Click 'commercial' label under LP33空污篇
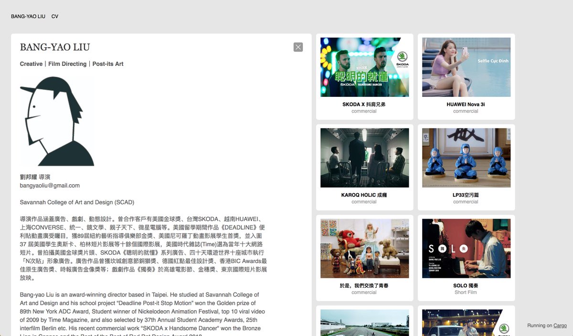 (466, 201)
